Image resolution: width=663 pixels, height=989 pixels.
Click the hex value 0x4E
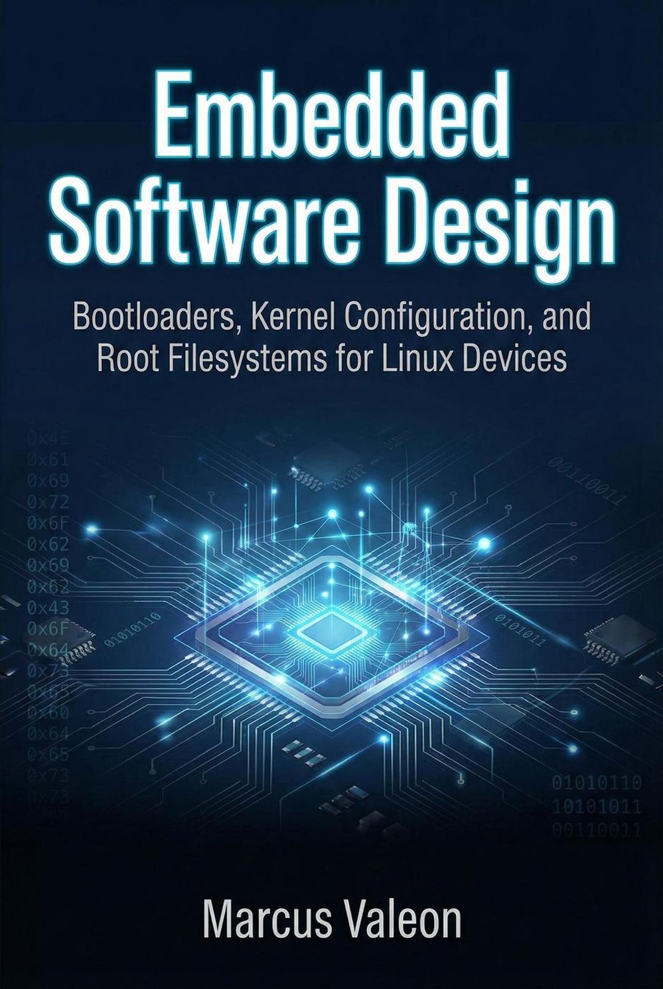tap(48, 439)
